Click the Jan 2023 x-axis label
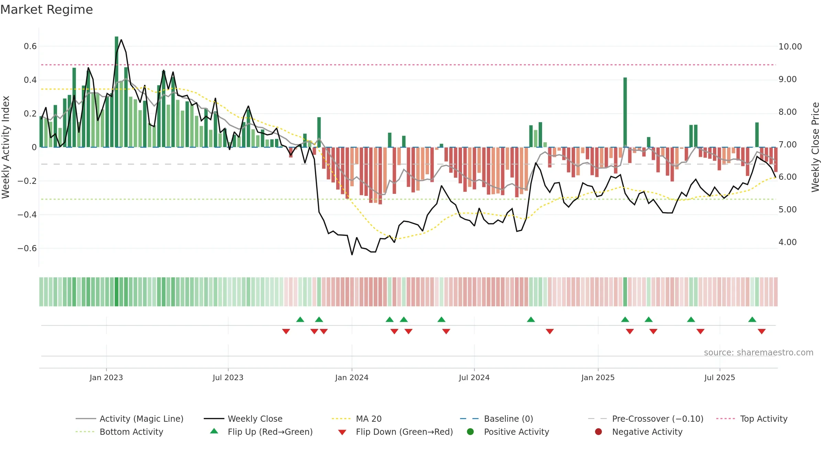The height and width of the screenshot is (464, 825). [x=106, y=377]
